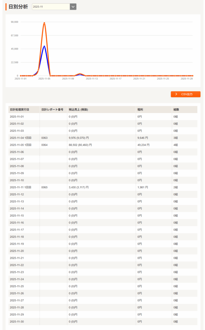The height and width of the screenshot is (330, 205).
Task: Click the 税込売上 (税抜) column header
Action: (78, 110)
